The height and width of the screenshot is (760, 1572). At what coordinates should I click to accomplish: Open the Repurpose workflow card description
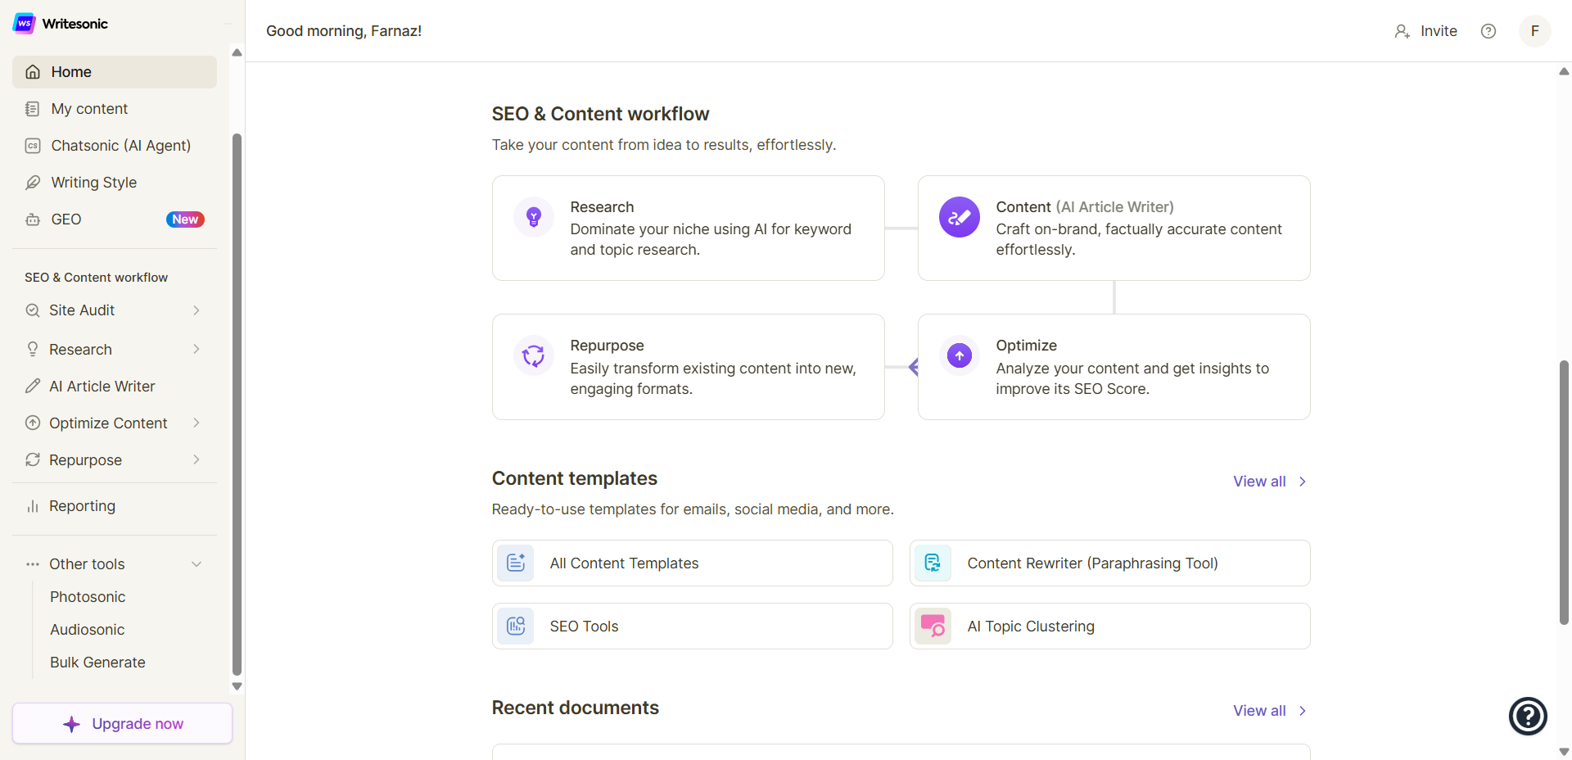tap(713, 378)
